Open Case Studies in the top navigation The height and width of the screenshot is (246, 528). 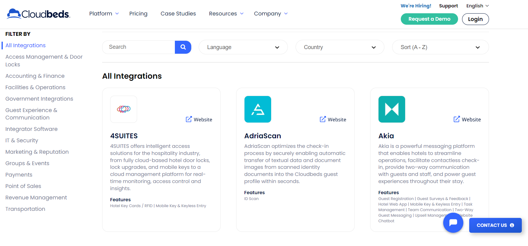[178, 14]
